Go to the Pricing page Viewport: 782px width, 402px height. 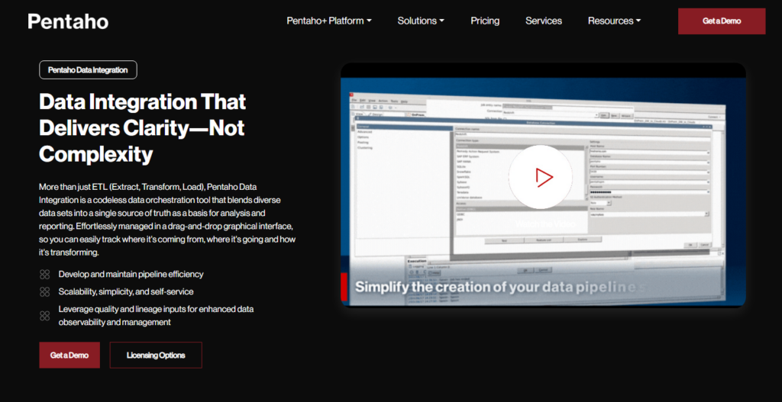(485, 21)
